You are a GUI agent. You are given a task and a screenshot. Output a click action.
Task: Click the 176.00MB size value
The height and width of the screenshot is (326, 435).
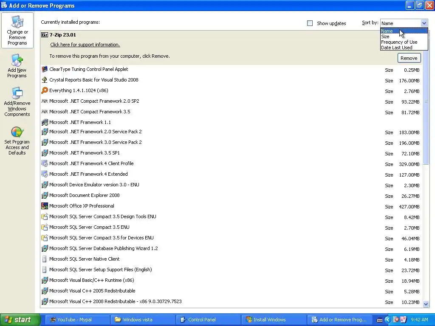409,81
